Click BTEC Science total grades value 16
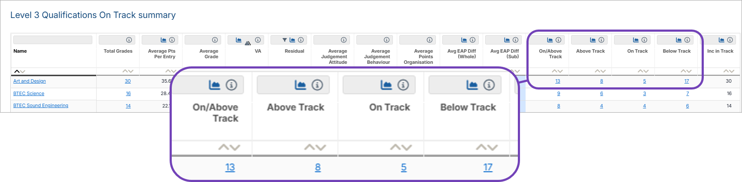The height and width of the screenshot is (182, 742). pos(128,93)
